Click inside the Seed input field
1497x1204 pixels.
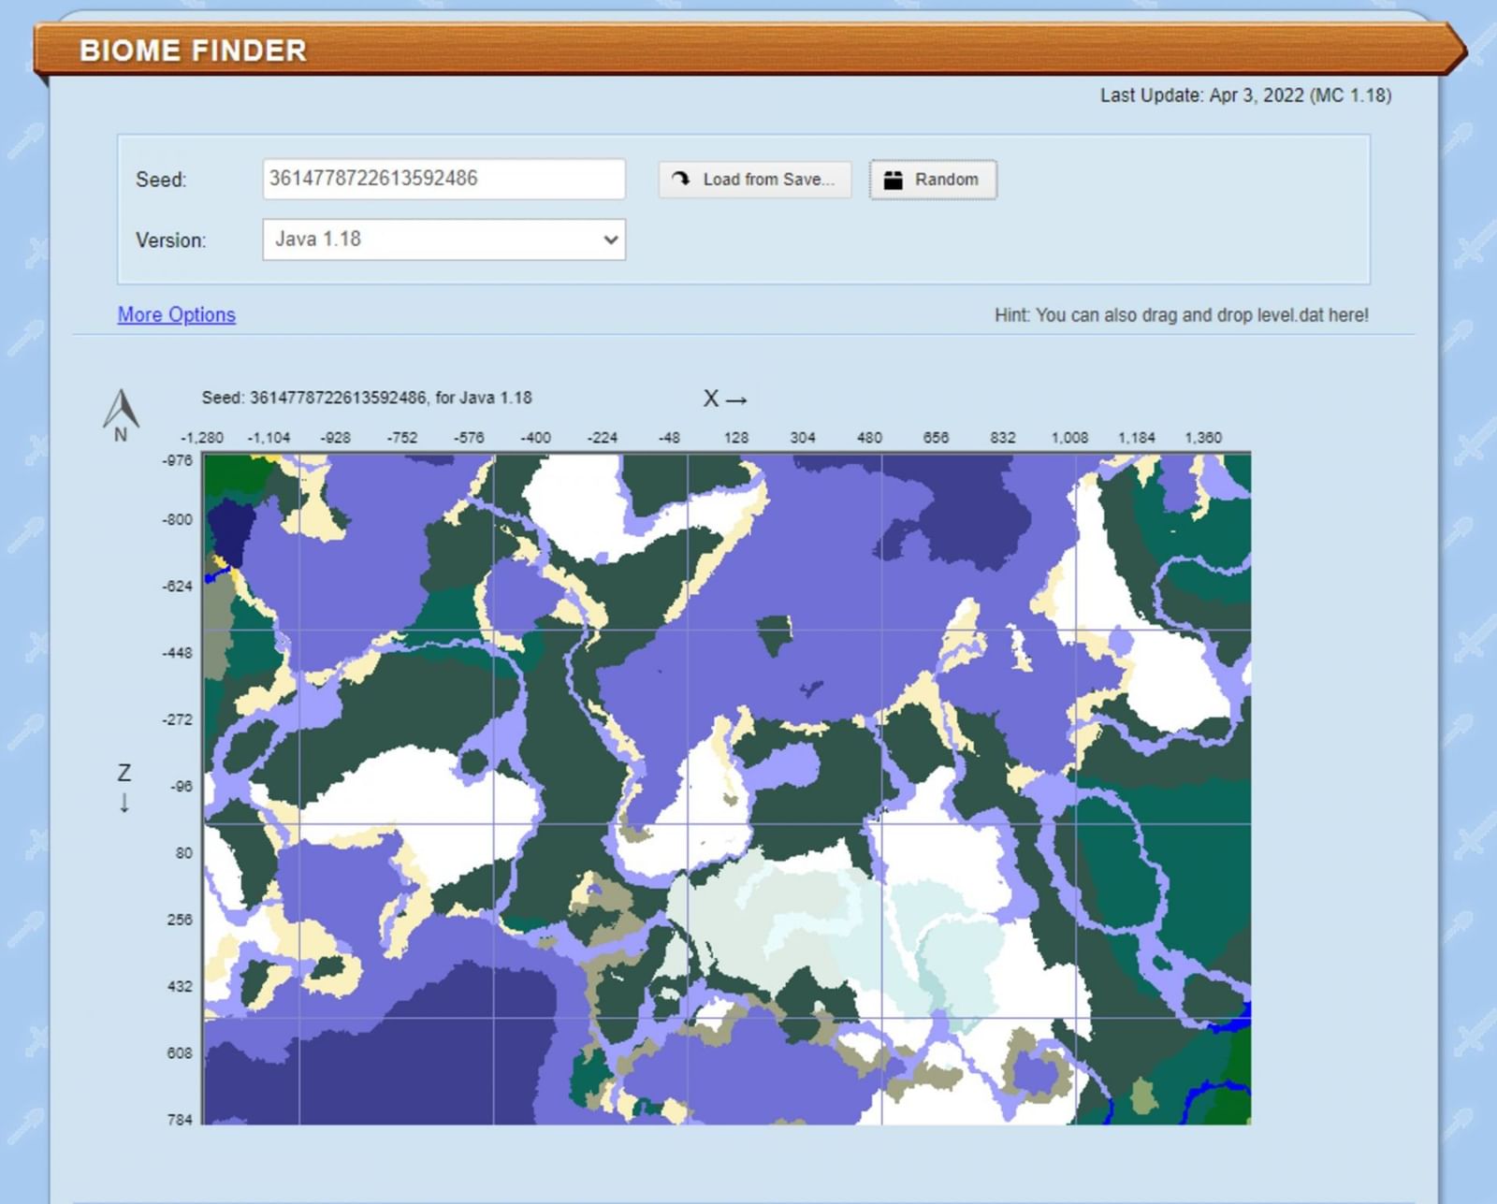click(x=443, y=180)
